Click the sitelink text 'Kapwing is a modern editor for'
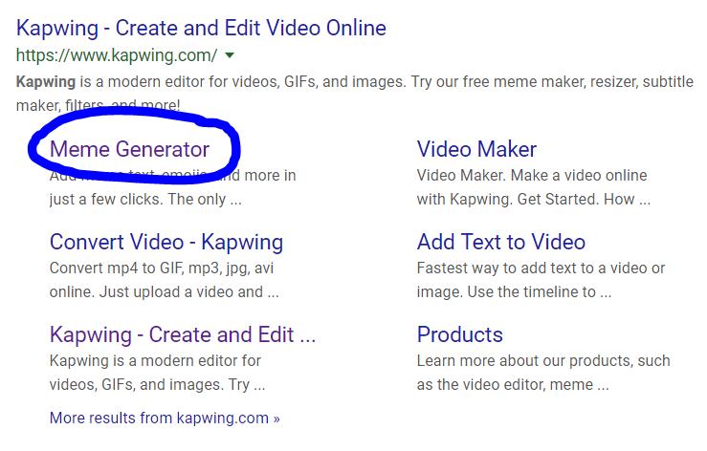707x451 pixels. click(155, 361)
